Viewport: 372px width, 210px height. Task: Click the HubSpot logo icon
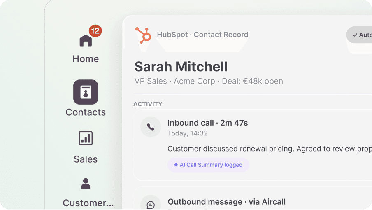(143, 35)
